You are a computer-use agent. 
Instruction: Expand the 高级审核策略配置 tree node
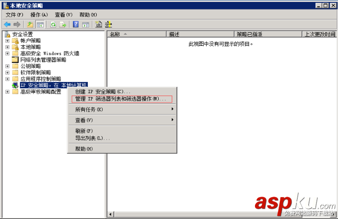coord(7,92)
